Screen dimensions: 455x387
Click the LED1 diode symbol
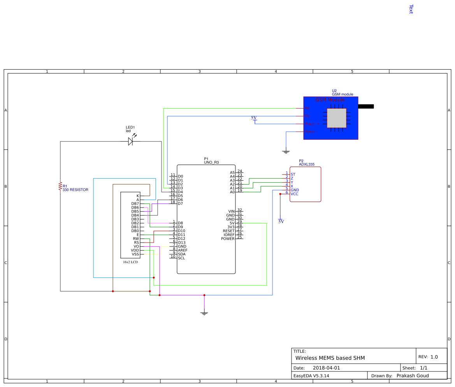click(130, 141)
